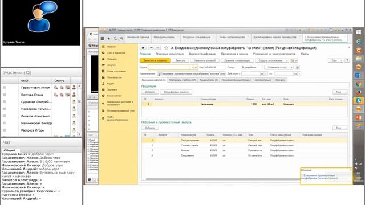
Task: Open the Еще menu in Продукция section
Action: [340, 92]
